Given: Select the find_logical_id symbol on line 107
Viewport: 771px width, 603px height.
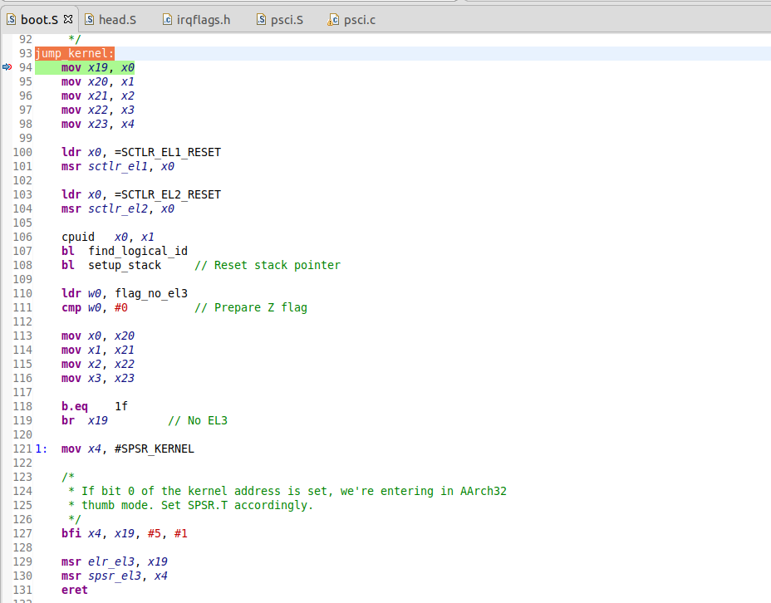Looking at the screenshot, I should pyautogui.click(x=137, y=251).
